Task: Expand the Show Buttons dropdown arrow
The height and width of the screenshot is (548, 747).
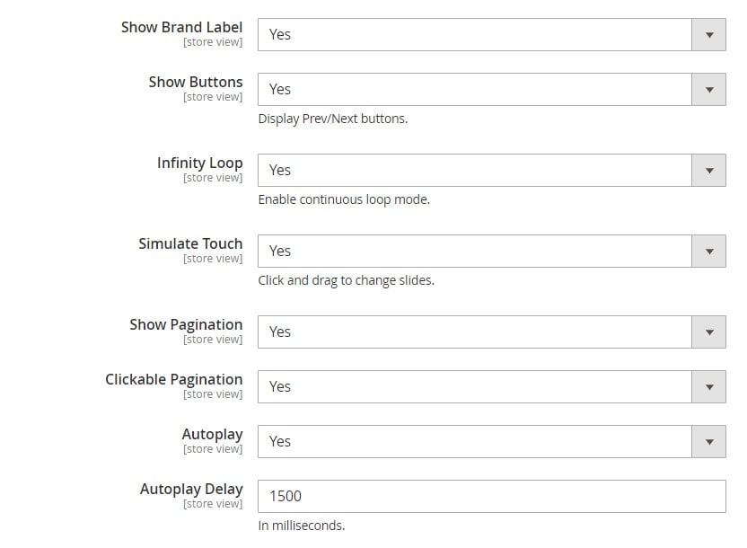Action: point(709,90)
